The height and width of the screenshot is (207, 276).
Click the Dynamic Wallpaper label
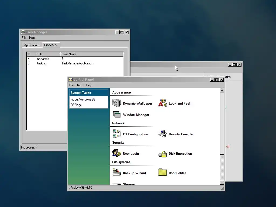point(137,103)
